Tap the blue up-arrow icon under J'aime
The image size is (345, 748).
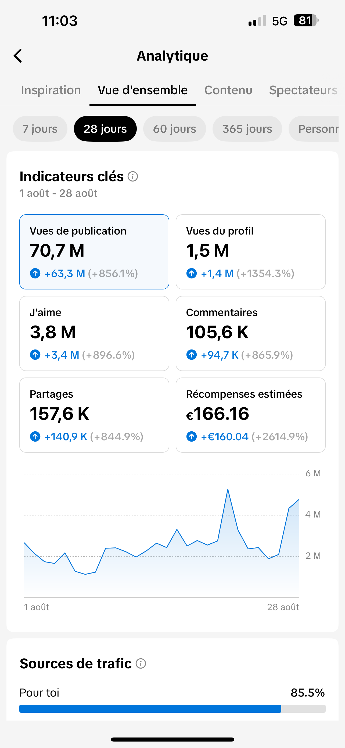point(35,355)
